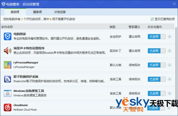Toggle the 已启用 switch for 瑞昱声卡特性设置程序
This screenshot has width=178, height=116.
(157, 51)
